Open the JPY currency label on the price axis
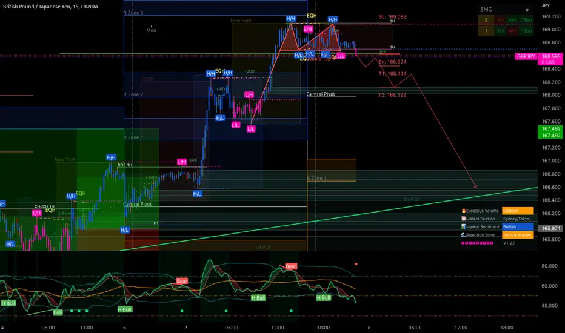The height and width of the screenshot is (333, 565). coord(546,5)
